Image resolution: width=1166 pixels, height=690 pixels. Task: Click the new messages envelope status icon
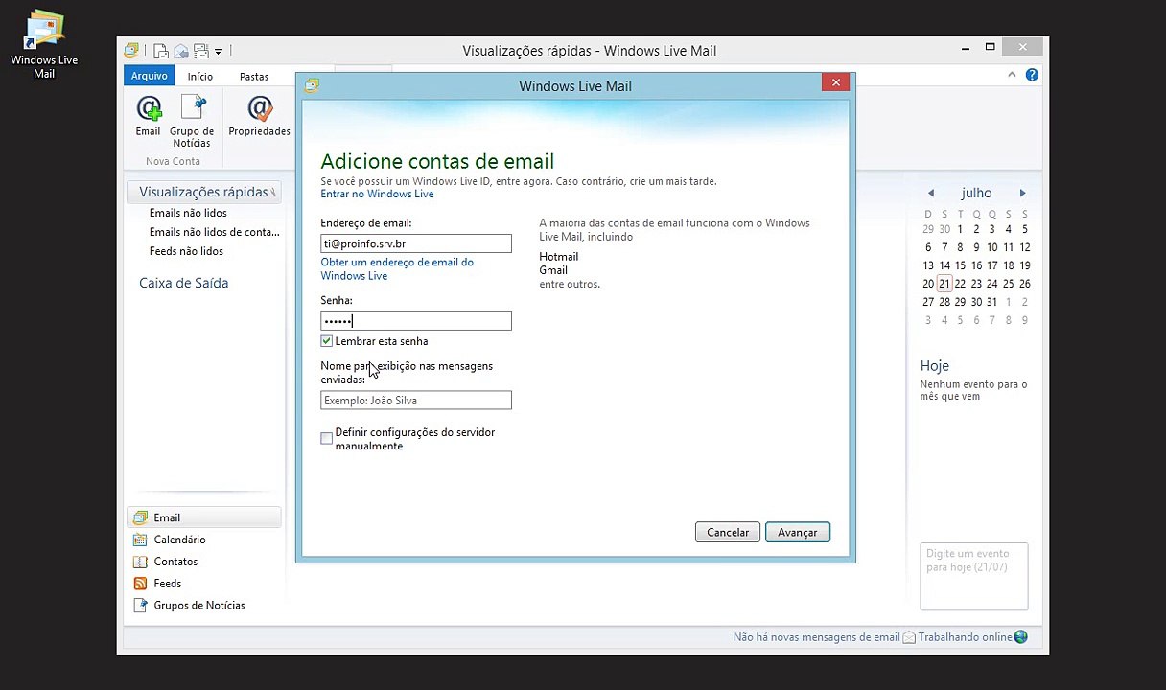(x=909, y=637)
